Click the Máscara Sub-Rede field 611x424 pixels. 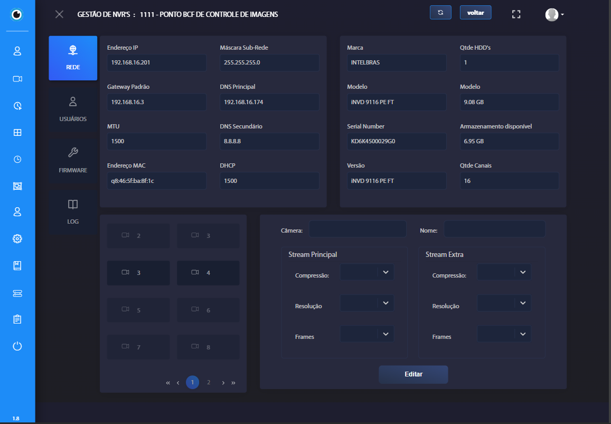point(270,63)
